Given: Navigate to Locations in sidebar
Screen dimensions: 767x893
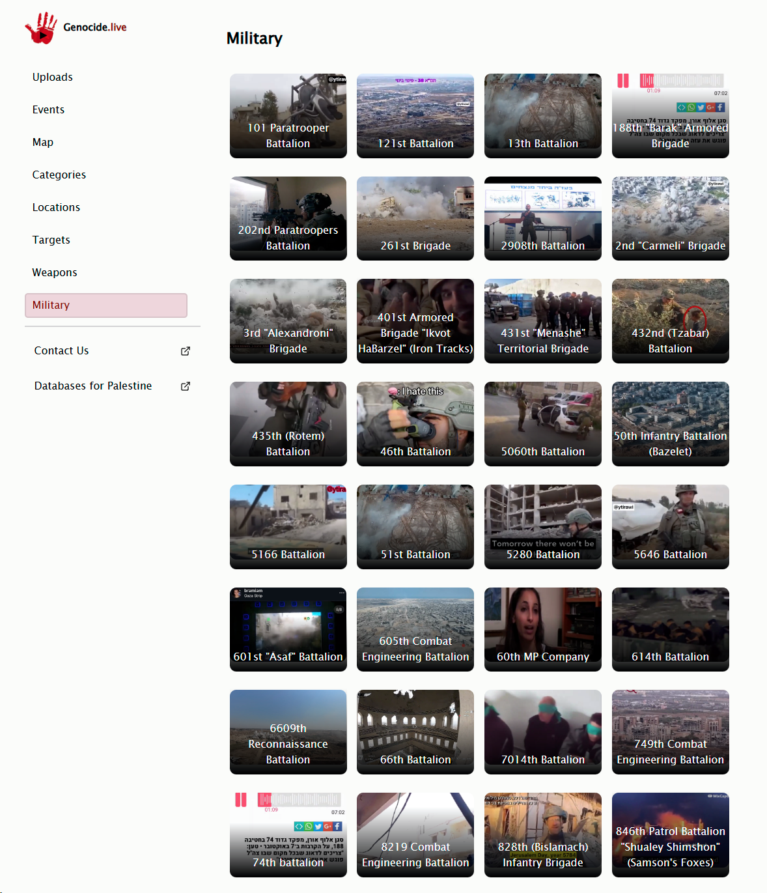Looking at the screenshot, I should coord(57,207).
